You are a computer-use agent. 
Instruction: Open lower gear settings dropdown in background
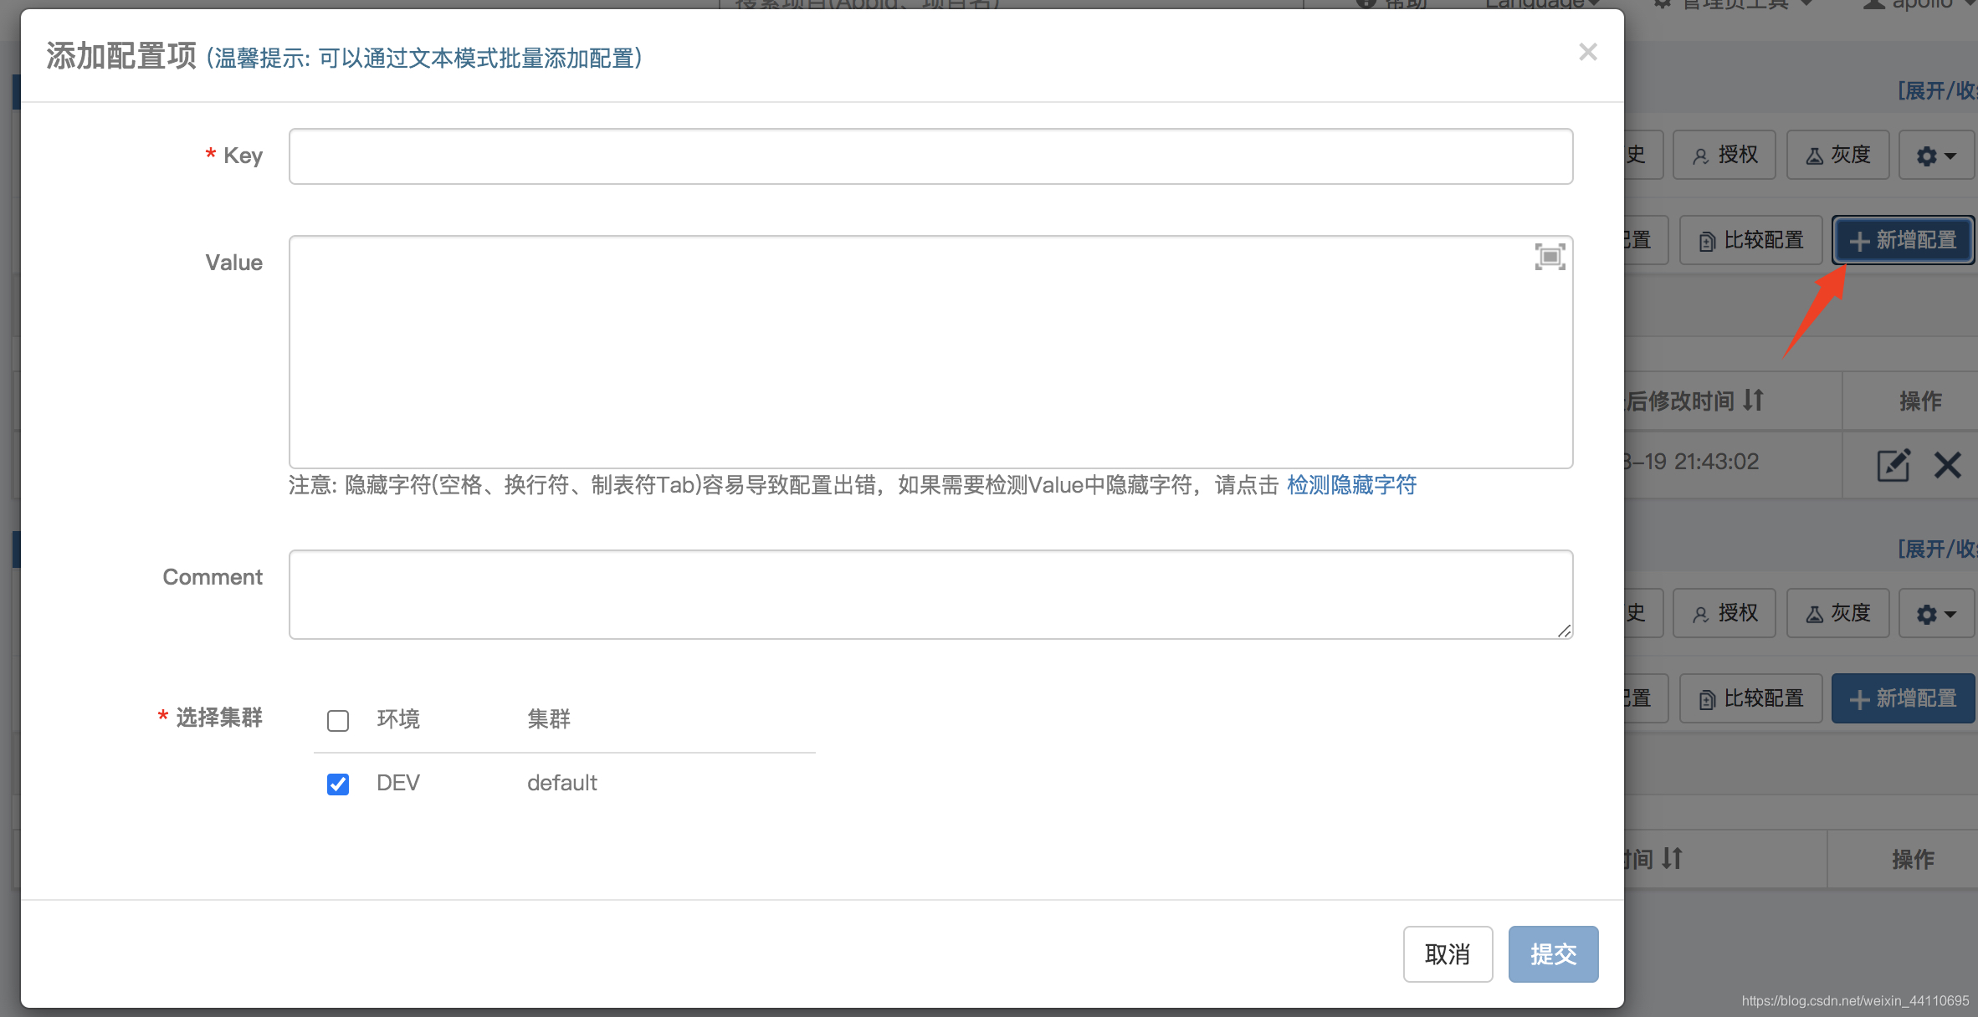[x=1936, y=613]
